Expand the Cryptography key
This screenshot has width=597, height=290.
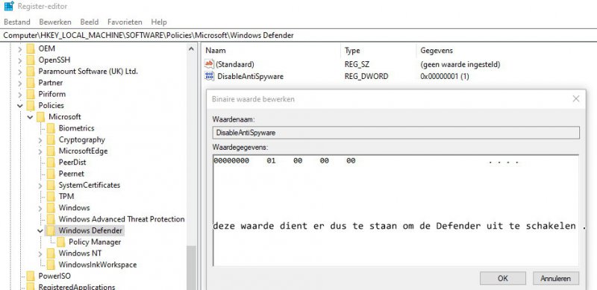click(40, 140)
